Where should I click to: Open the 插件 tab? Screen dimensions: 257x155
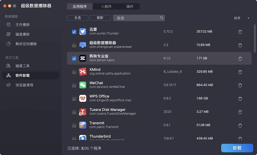[130, 6]
